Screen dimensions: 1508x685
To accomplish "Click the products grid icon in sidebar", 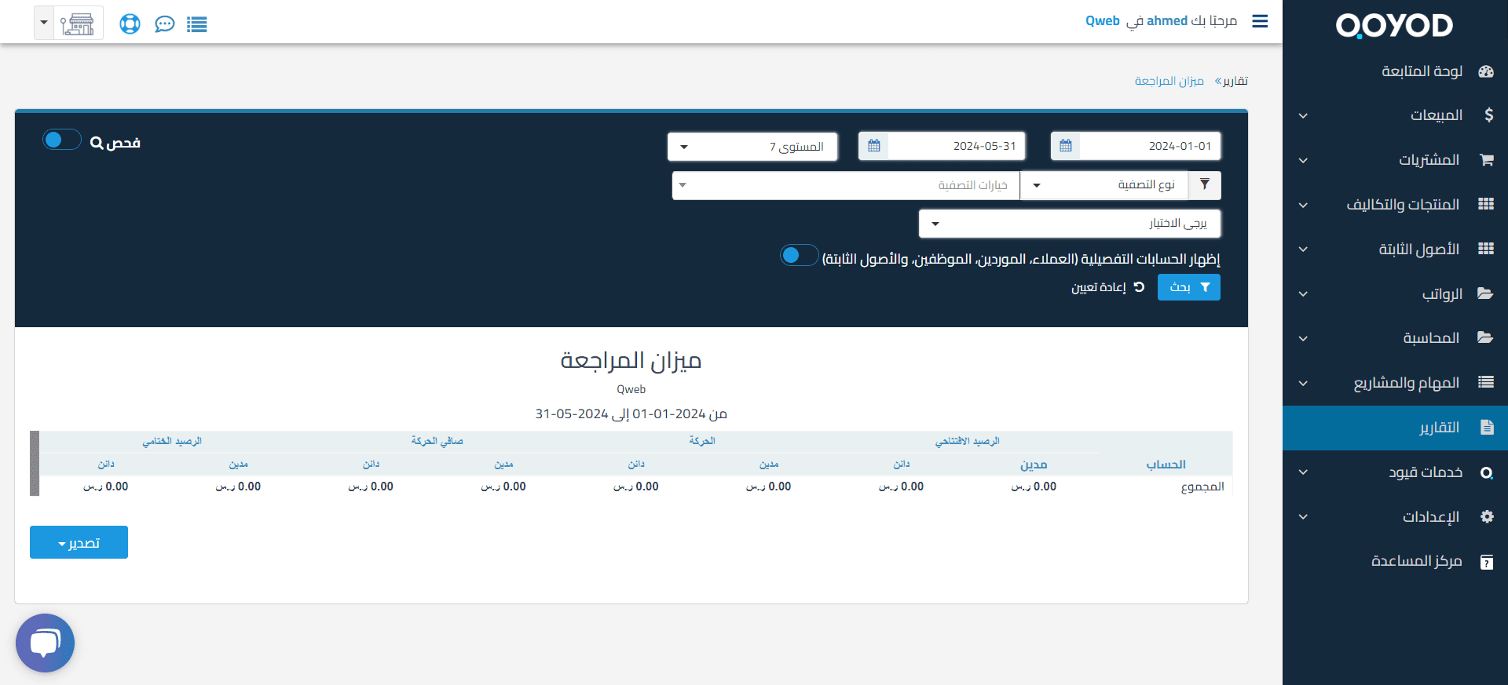I will coord(1486,204).
